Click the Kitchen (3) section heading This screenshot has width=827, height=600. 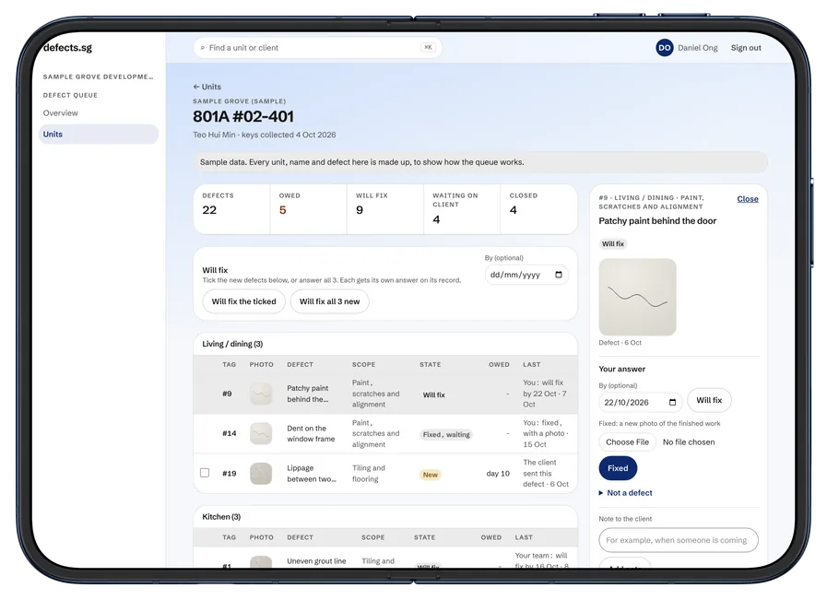coord(221,517)
